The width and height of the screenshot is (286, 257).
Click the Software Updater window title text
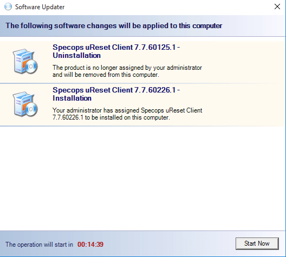pyautogui.click(x=40, y=7)
